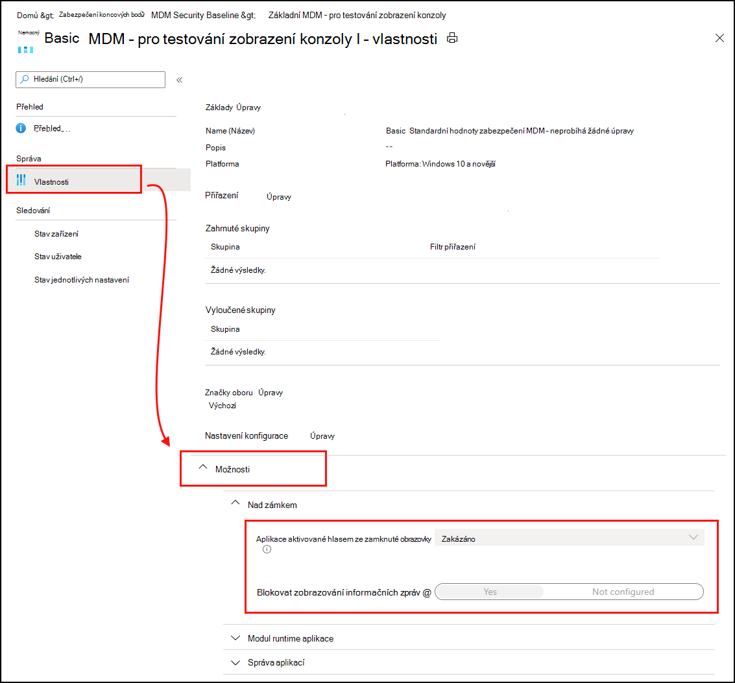Click Výchozí scope tag value

point(223,406)
